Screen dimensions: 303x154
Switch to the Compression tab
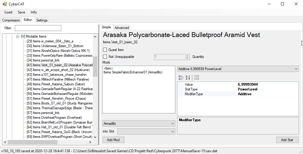click(11, 20)
